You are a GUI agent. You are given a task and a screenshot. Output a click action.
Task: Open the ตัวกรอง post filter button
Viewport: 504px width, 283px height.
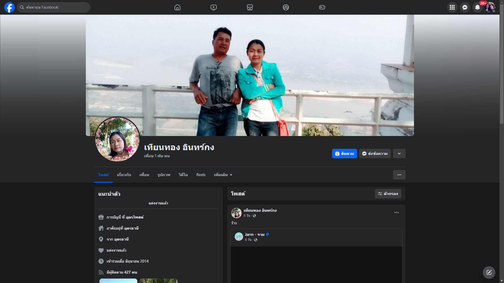[388, 194]
